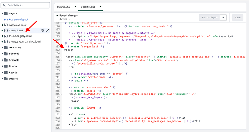Click the render 'shogun-head' line
The width and height of the screenshot is (249, 132).
pos(85,47)
